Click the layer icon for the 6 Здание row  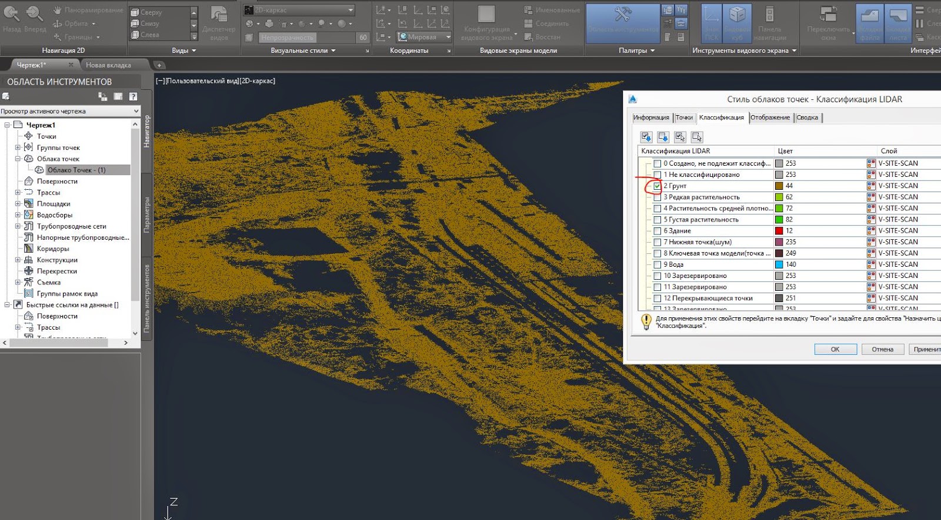[871, 231]
